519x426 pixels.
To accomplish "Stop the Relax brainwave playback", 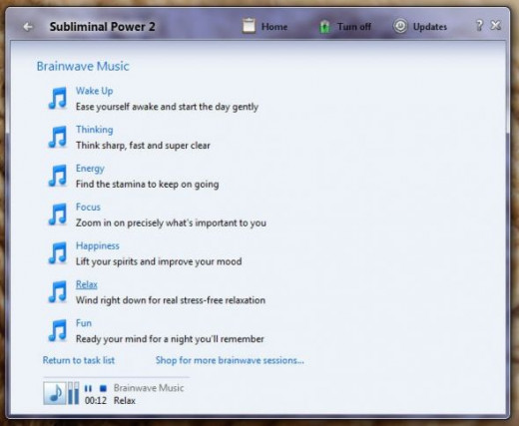I will tap(103, 388).
